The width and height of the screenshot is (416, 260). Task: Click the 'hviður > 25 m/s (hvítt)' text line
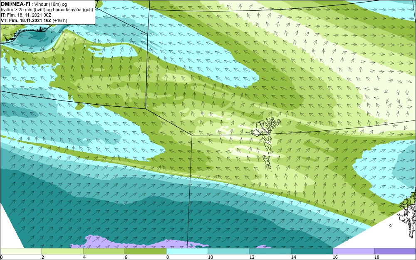(x=47, y=10)
